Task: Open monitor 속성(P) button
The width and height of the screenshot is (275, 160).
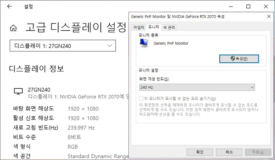Action: (239, 59)
